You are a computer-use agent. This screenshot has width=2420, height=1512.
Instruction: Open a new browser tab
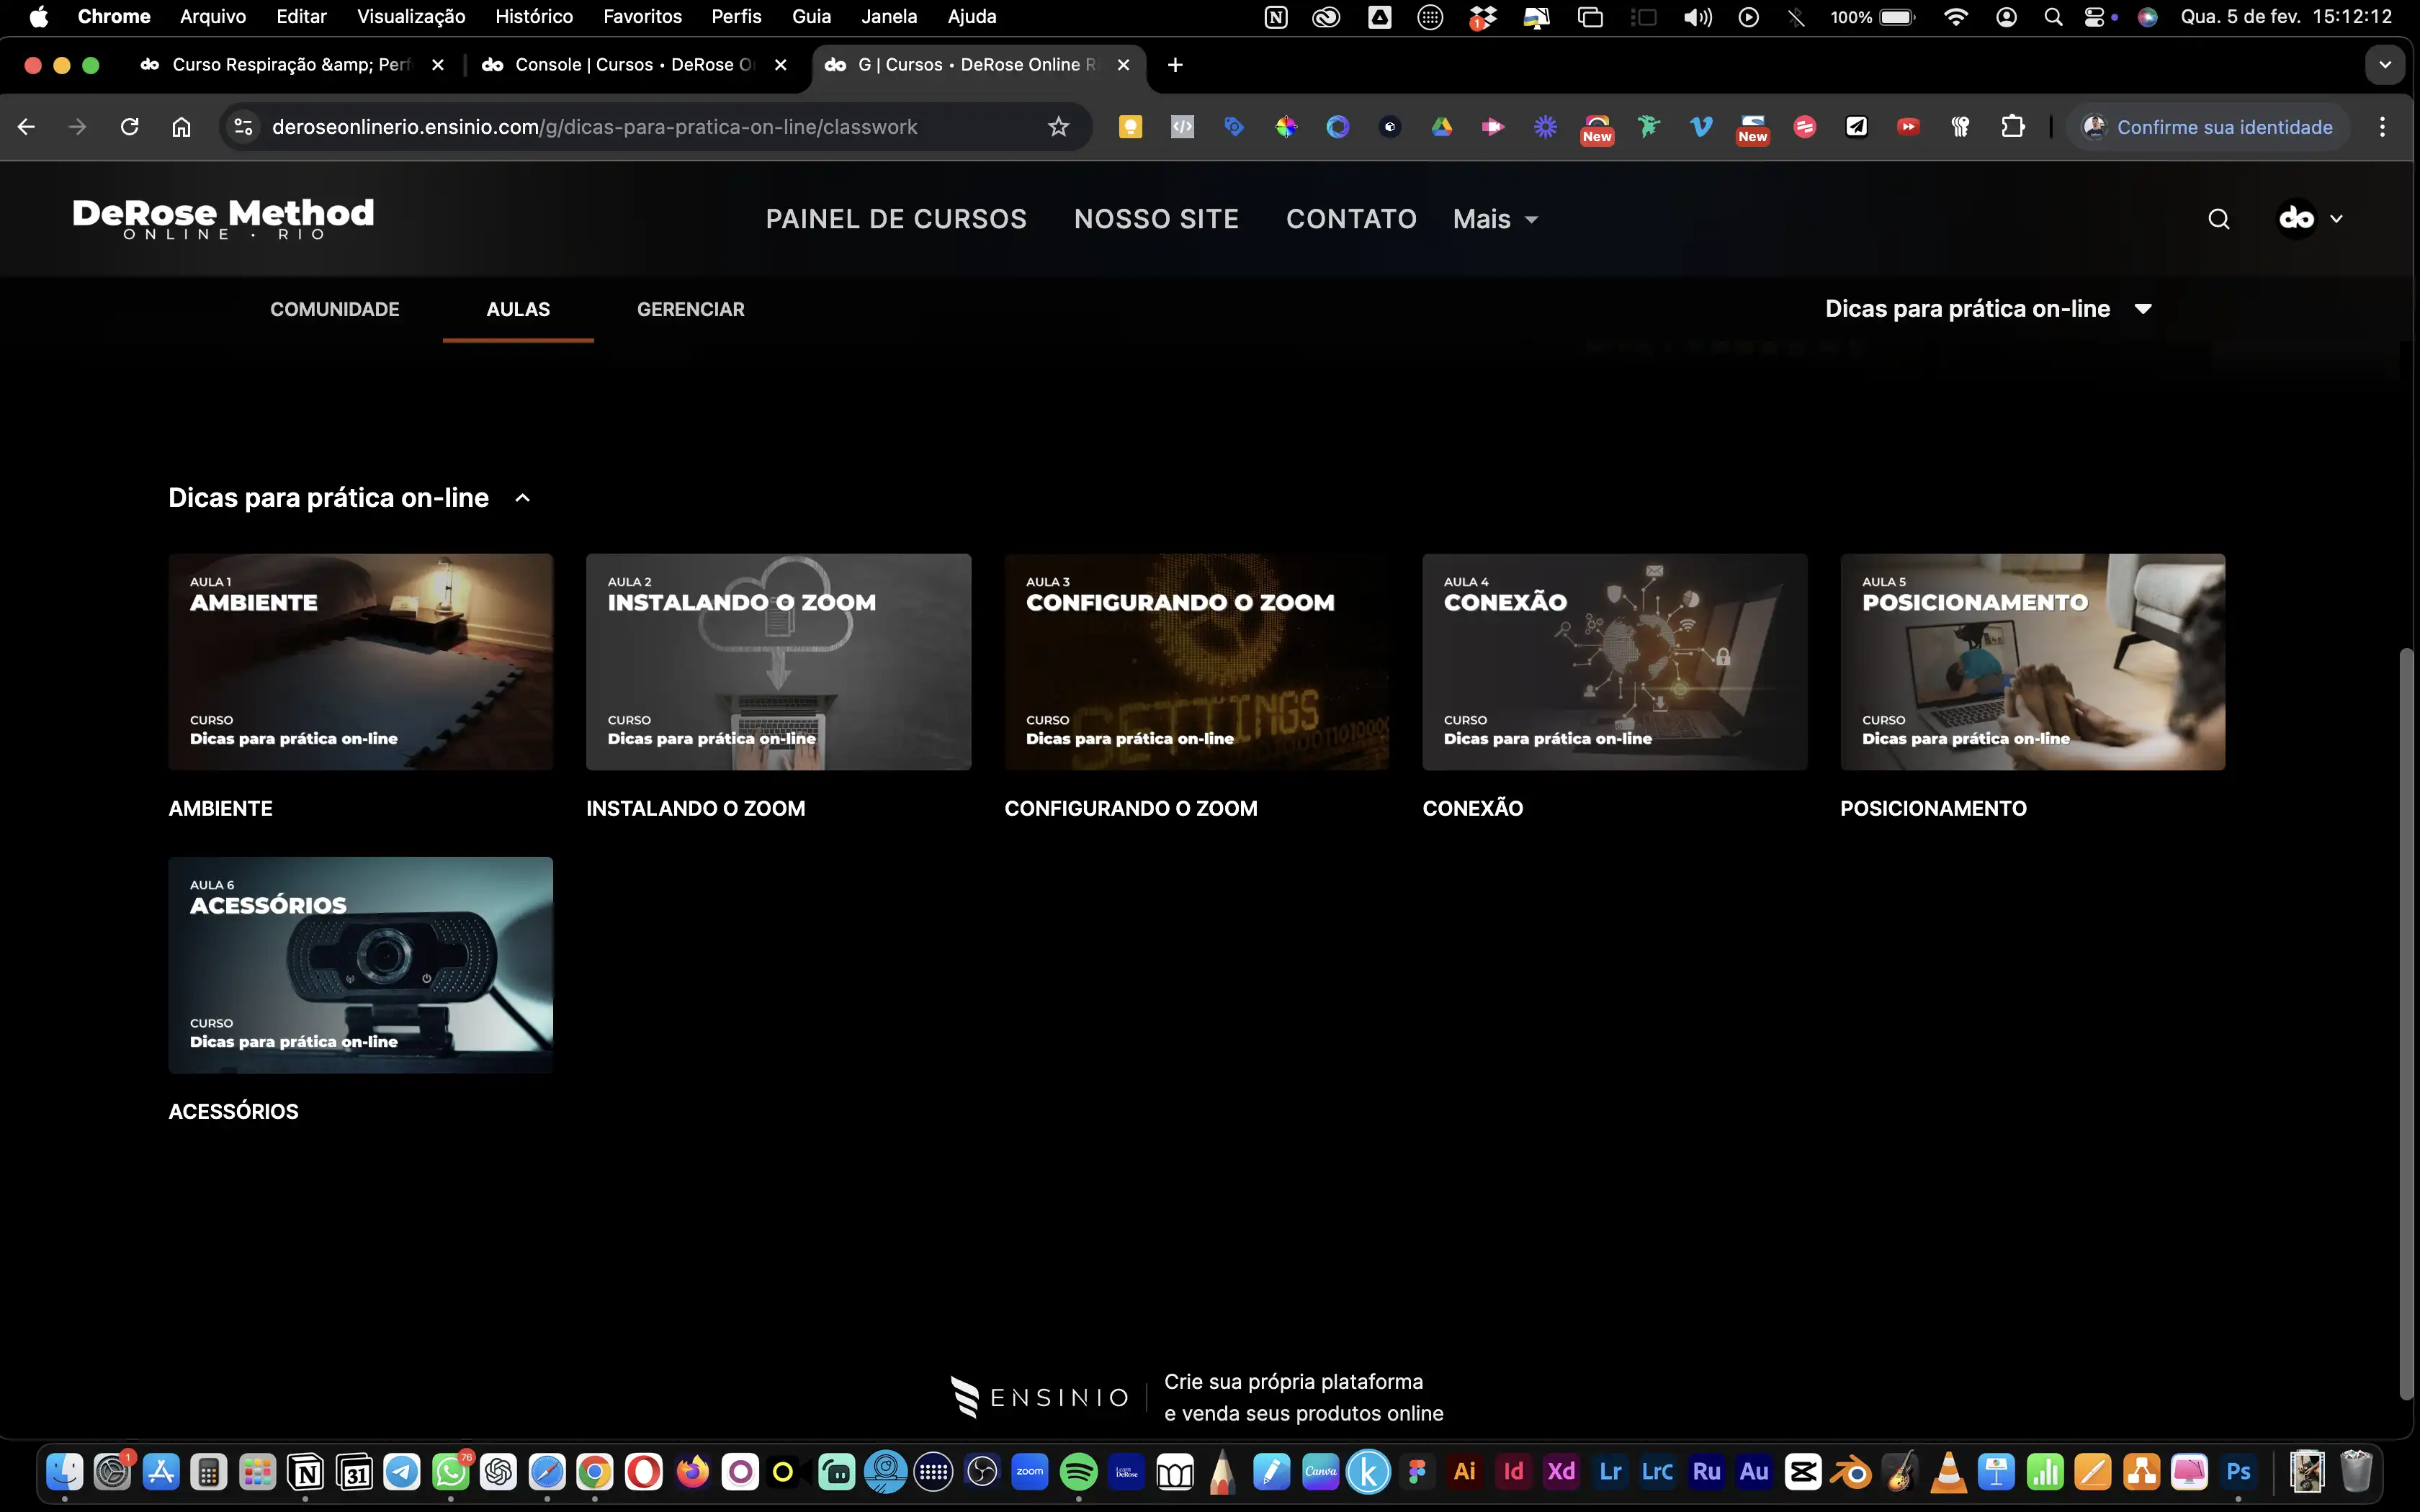coord(1175,65)
